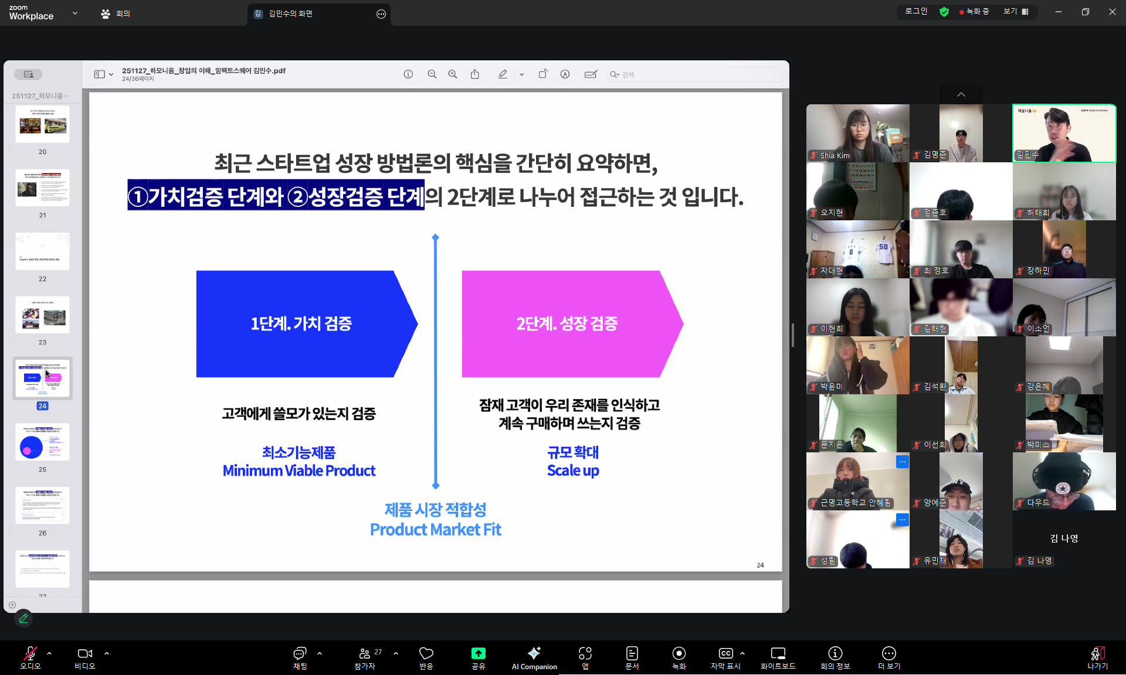
Task: Collapse the participant gallery with the up chevron
Action: pos(961,94)
